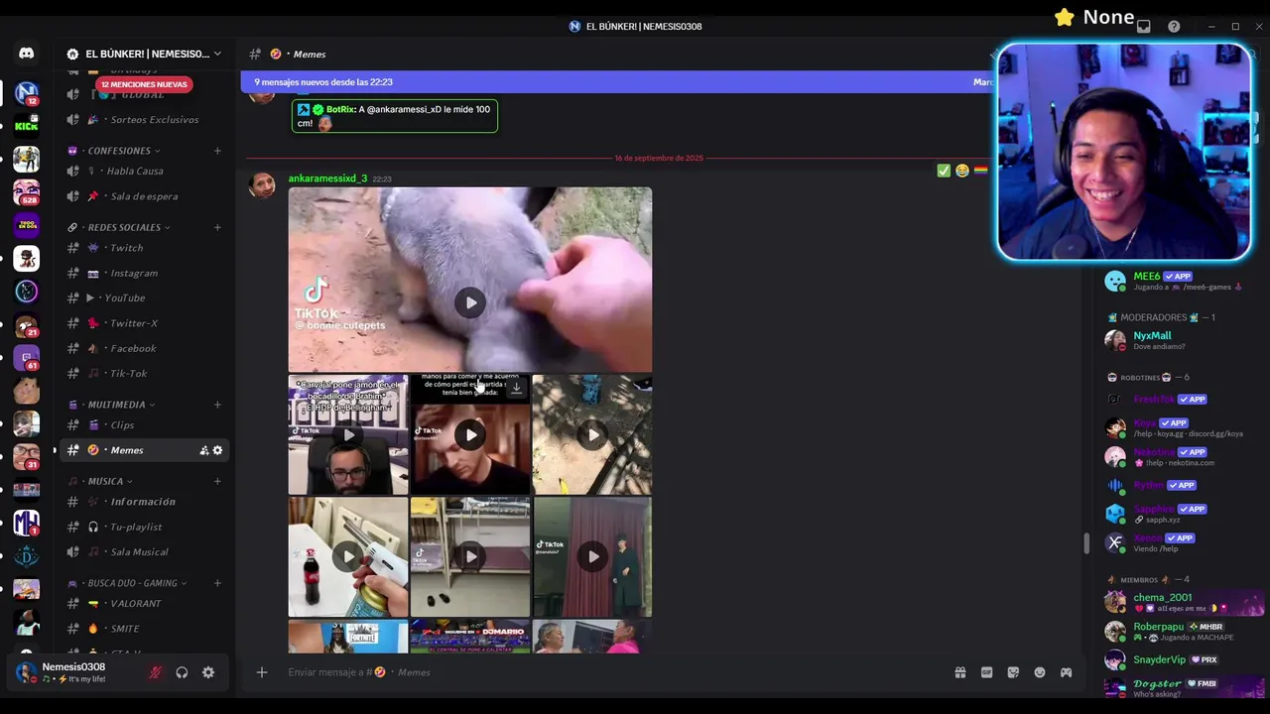
Task: Open the Instagram channel
Action: point(145,273)
